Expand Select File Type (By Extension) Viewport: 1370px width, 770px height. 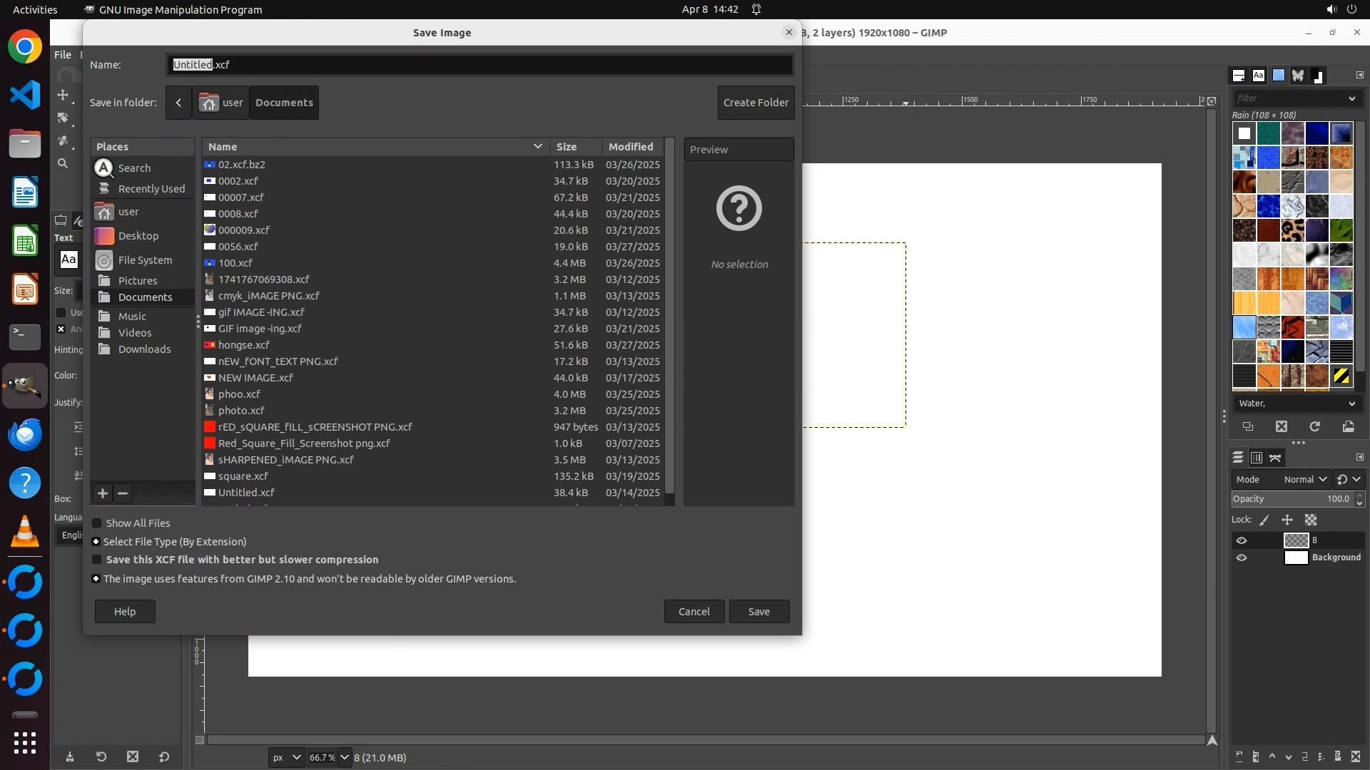tap(96, 542)
